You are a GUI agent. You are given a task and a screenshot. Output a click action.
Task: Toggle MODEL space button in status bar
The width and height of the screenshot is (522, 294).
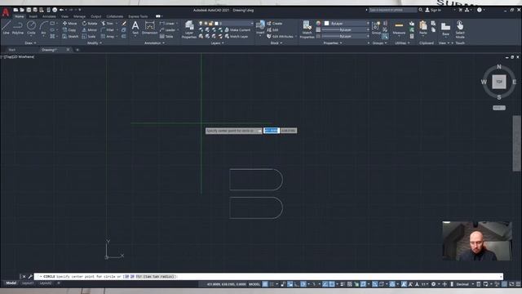coord(254,284)
